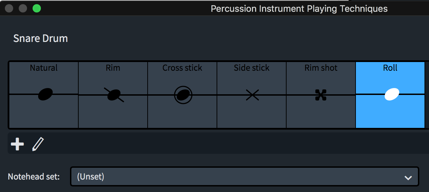
Task: Close the dialog with red window button
Action: point(9,8)
